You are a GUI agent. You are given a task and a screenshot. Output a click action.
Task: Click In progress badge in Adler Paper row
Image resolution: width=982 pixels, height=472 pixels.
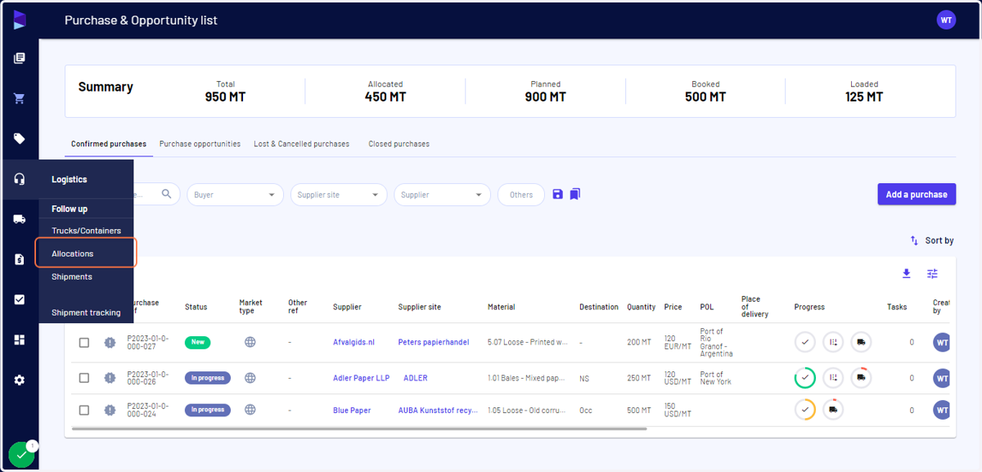point(208,378)
